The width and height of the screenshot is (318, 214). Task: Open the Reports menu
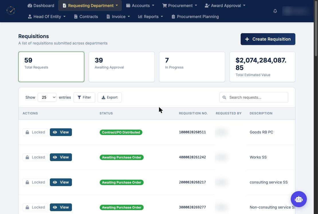(x=150, y=17)
